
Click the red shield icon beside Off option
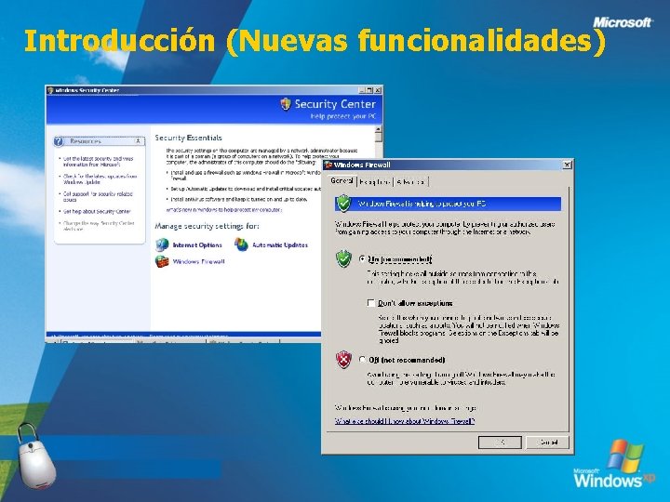click(x=343, y=360)
